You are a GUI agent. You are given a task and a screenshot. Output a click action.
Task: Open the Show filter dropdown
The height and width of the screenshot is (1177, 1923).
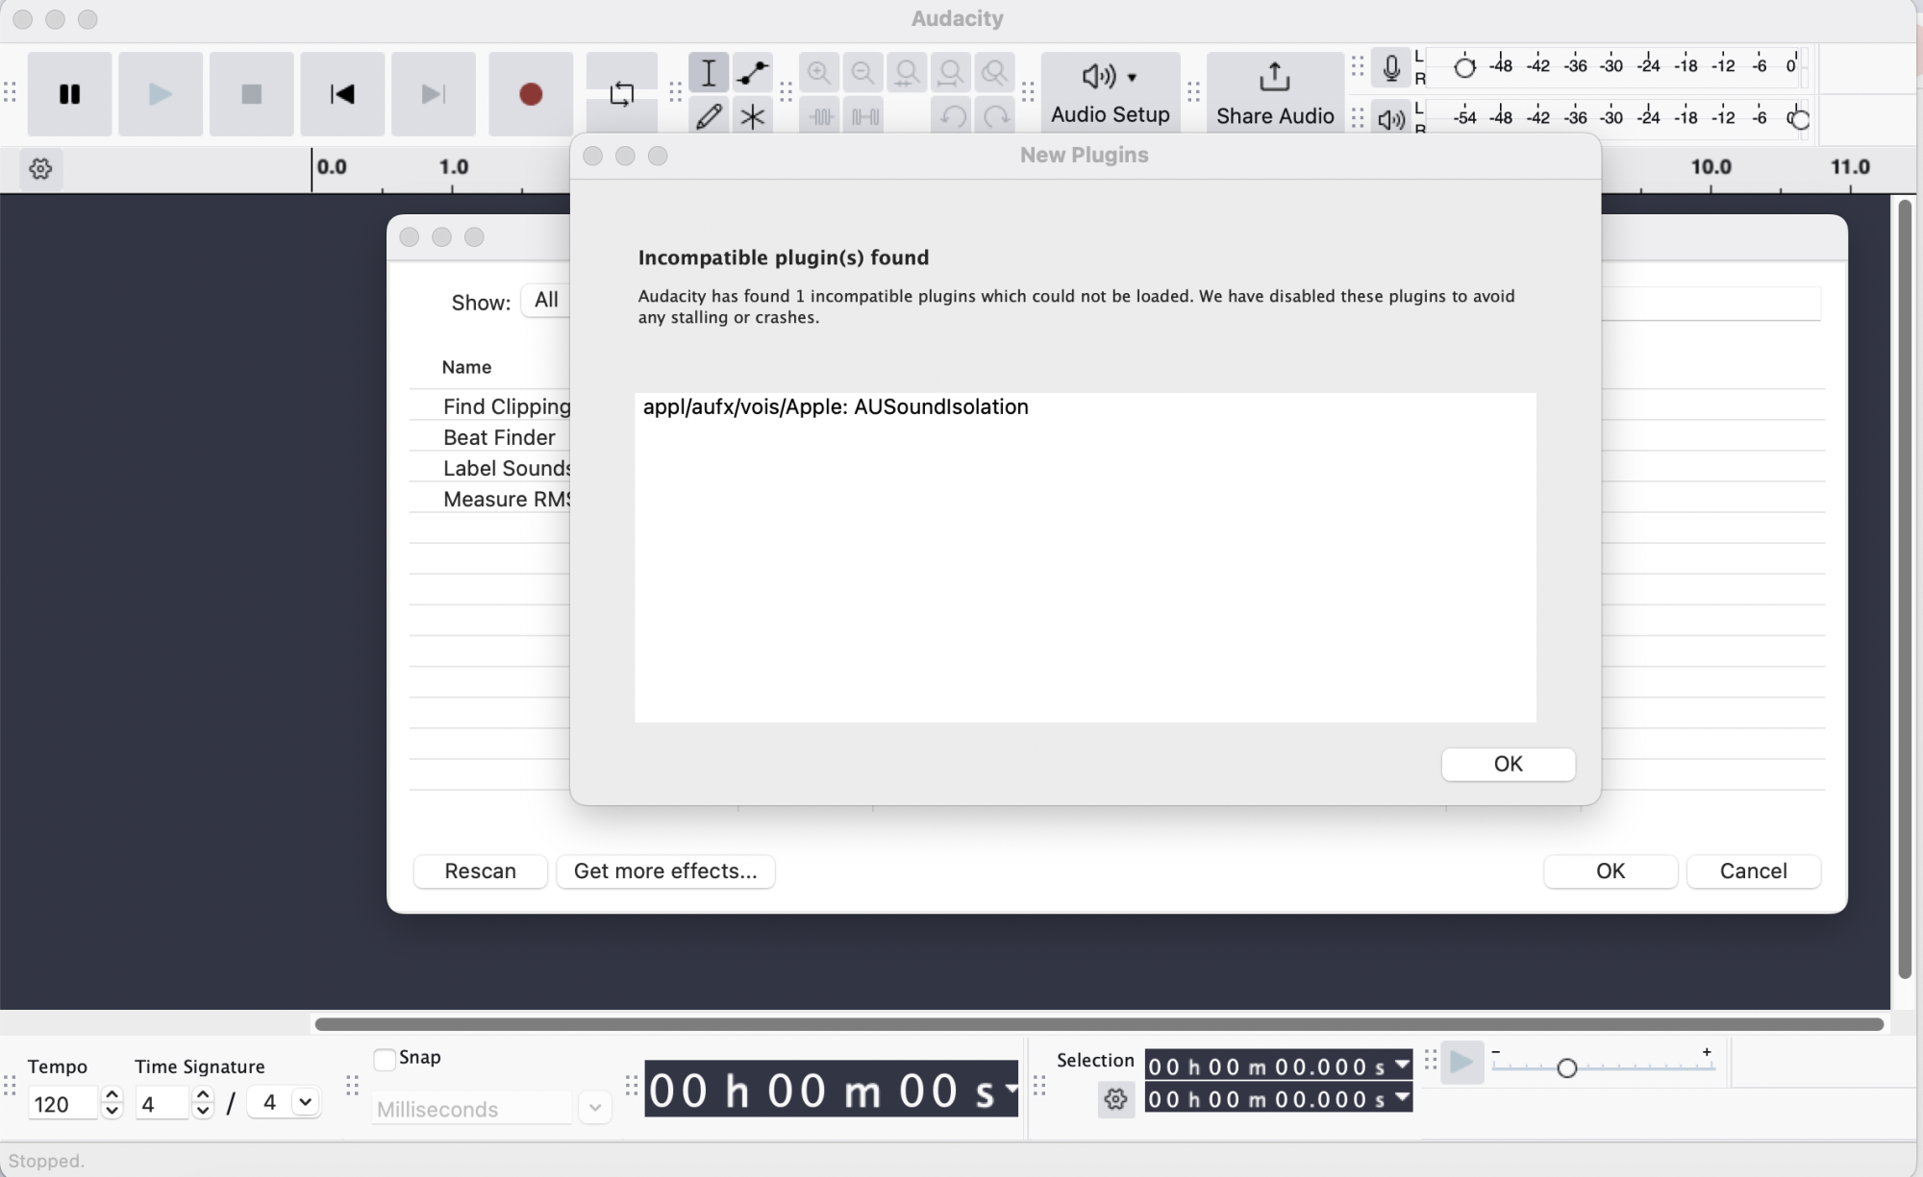pos(546,300)
